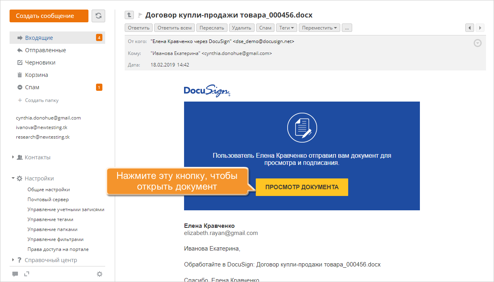Image resolution: width=494 pixels, height=282 pixels.
Task: Toggle the flag icon beside the subject
Action: tap(140, 15)
